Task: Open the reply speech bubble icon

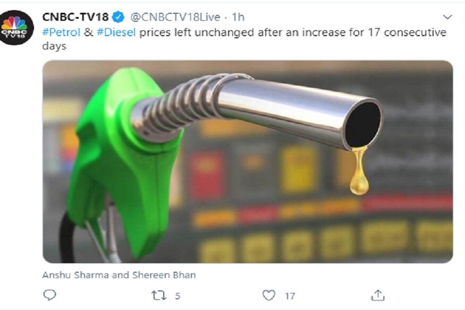Action: pos(49,295)
